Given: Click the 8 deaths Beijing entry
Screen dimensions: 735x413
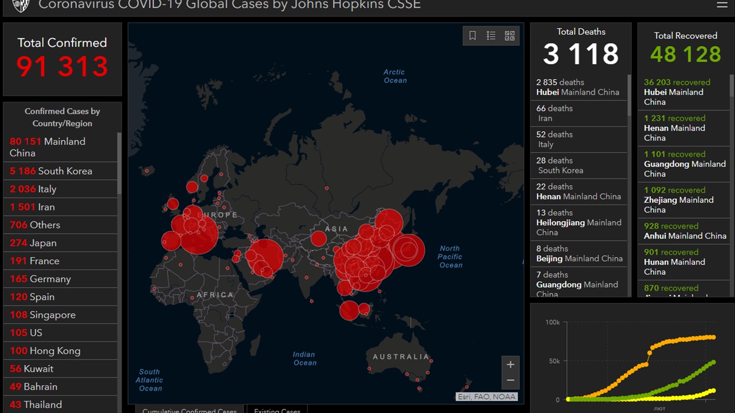Looking at the screenshot, I should [x=579, y=254].
